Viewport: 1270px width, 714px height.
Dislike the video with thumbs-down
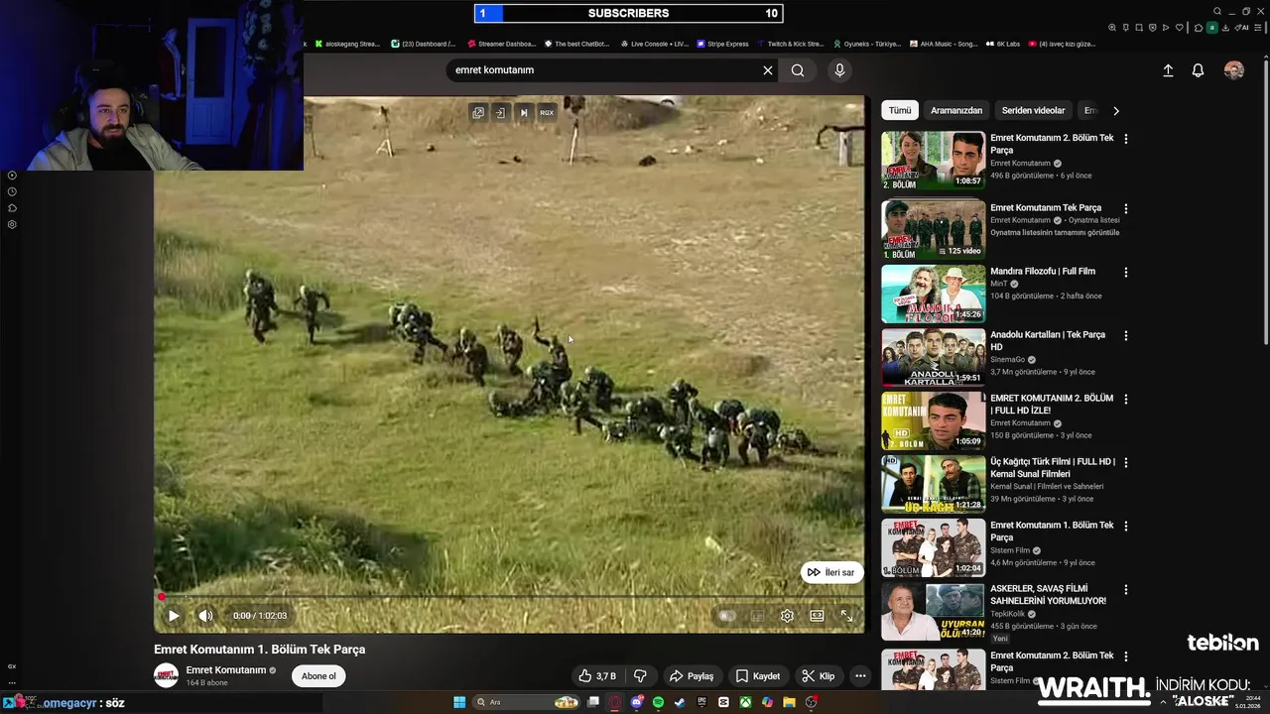[x=640, y=676]
